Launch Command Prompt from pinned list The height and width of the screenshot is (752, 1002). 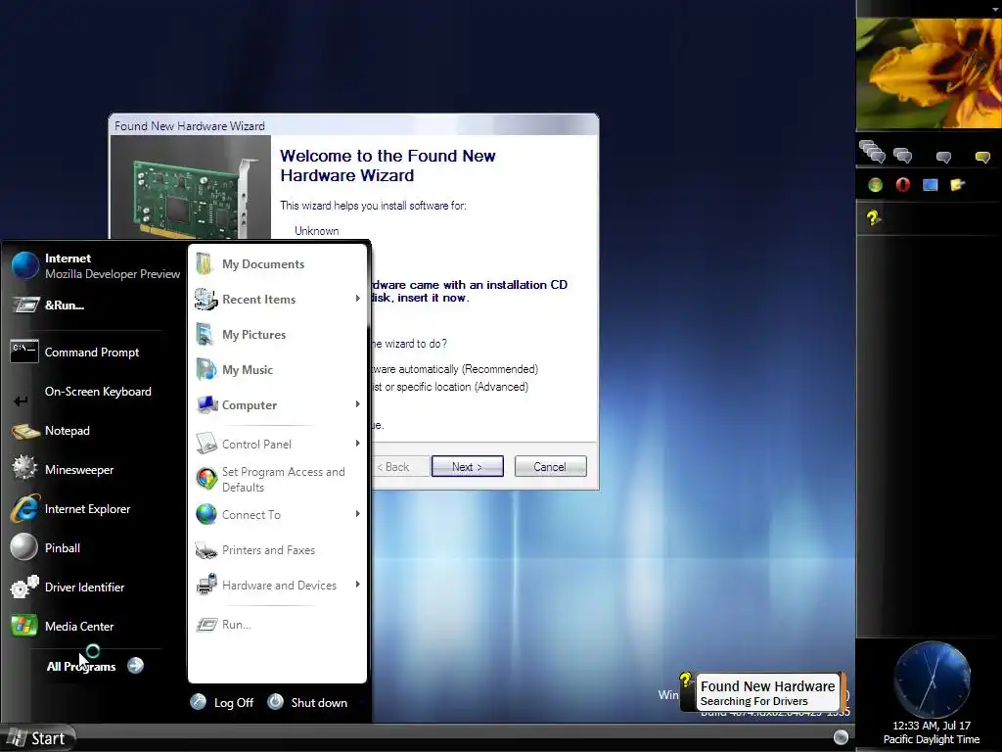(91, 352)
